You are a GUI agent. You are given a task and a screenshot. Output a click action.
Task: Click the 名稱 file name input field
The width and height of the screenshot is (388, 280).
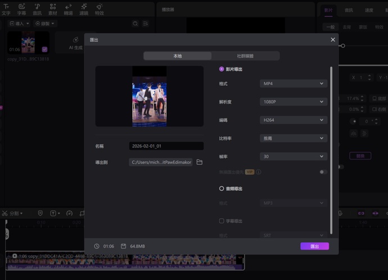(166, 146)
